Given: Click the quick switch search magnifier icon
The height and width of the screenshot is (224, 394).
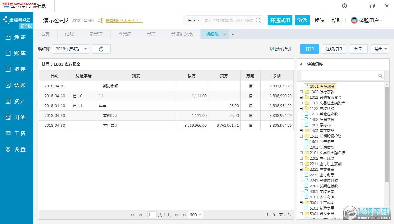Looking at the screenshot, I should click(380, 76).
